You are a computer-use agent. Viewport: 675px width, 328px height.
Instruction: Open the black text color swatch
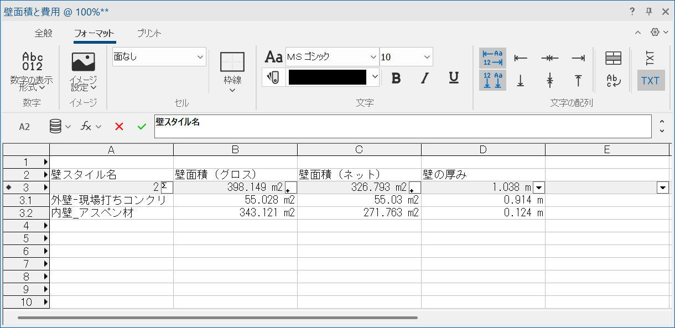pyautogui.click(x=328, y=77)
